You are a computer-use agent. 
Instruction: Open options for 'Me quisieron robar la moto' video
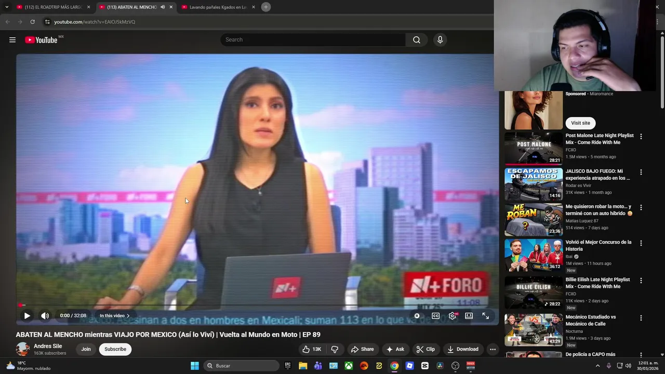(x=641, y=207)
